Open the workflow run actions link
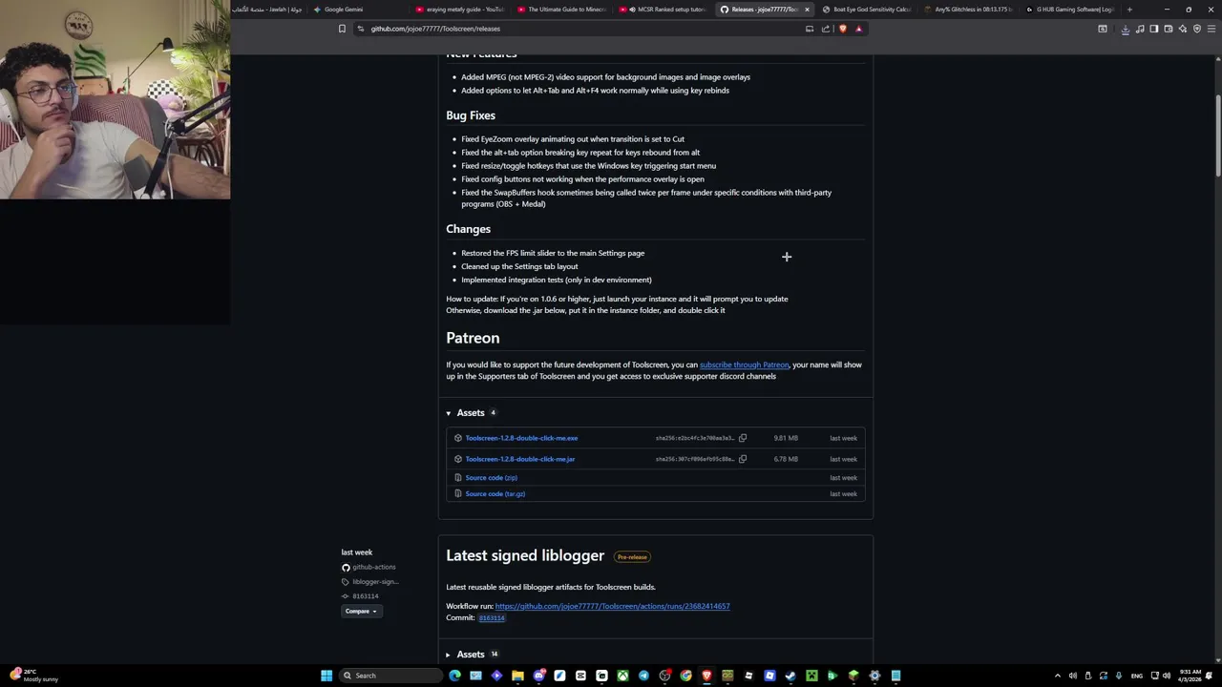 (612, 606)
